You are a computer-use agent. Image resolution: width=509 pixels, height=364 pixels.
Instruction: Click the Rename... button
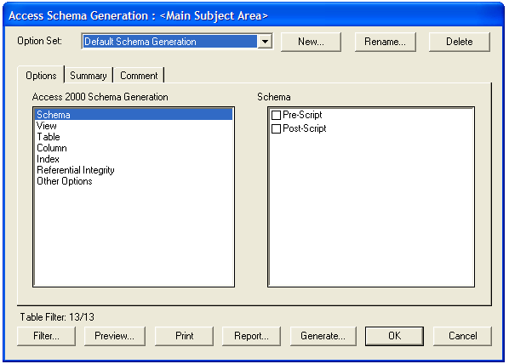385,42
